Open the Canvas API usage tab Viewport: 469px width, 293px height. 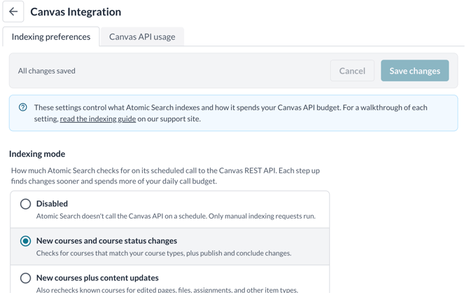coord(142,37)
